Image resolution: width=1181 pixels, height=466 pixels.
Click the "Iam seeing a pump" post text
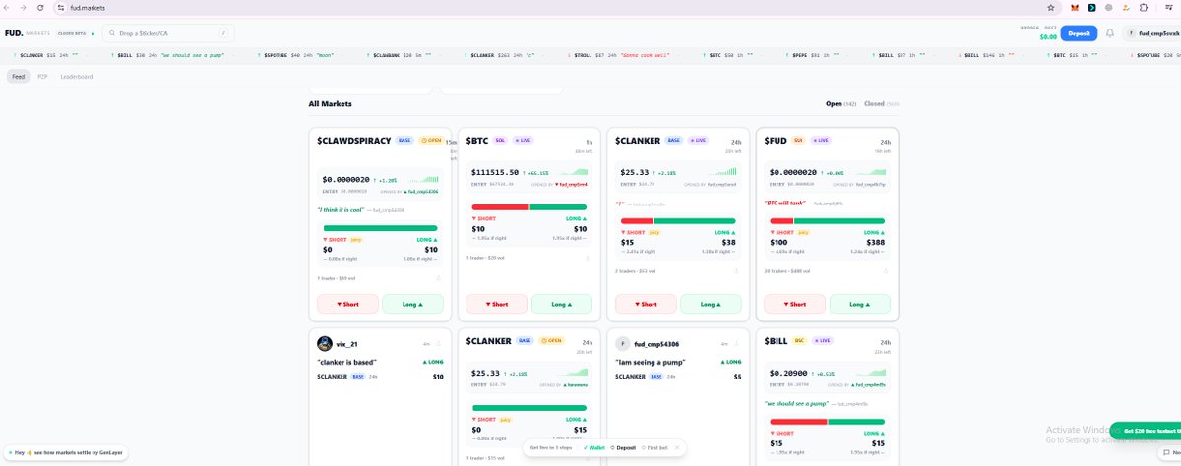click(651, 362)
